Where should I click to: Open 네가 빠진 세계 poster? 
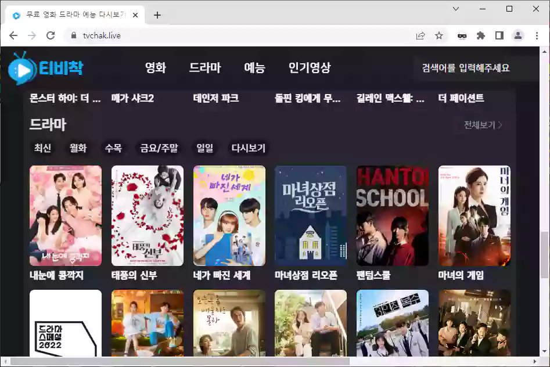pos(229,216)
